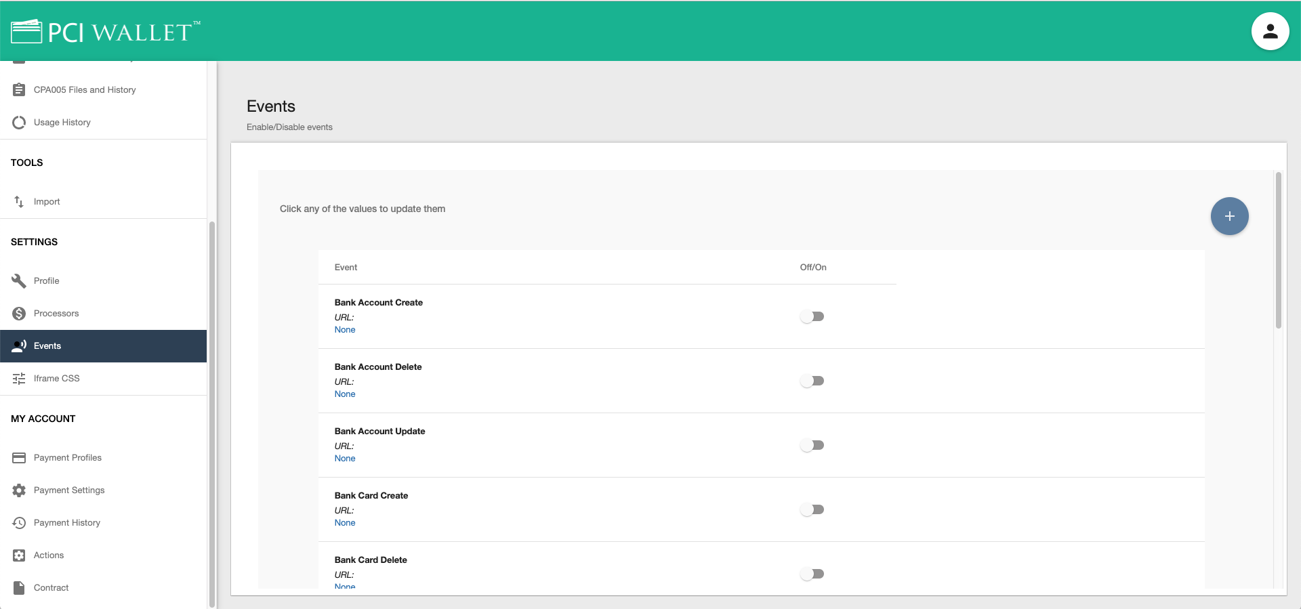Click the Bank Card Delete event title
The height and width of the screenshot is (609, 1301).
tap(371, 560)
